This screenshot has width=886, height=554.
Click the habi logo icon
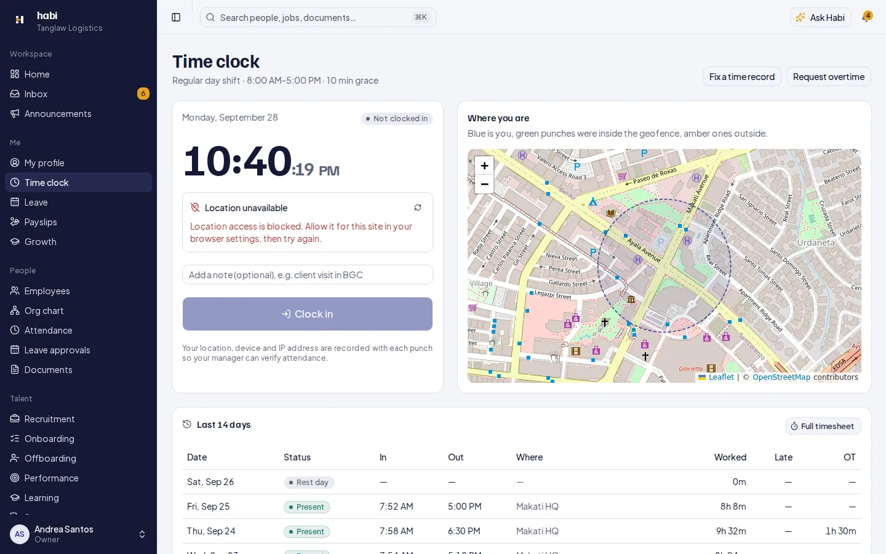coord(20,20)
